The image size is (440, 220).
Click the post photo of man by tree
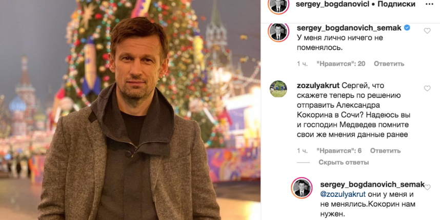tap(130, 110)
